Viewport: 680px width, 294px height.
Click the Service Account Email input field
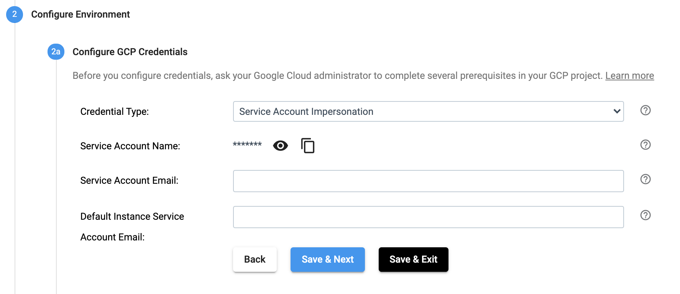(428, 181)
